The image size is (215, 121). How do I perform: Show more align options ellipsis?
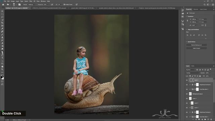pyautogui.click(x=206, y=39)
